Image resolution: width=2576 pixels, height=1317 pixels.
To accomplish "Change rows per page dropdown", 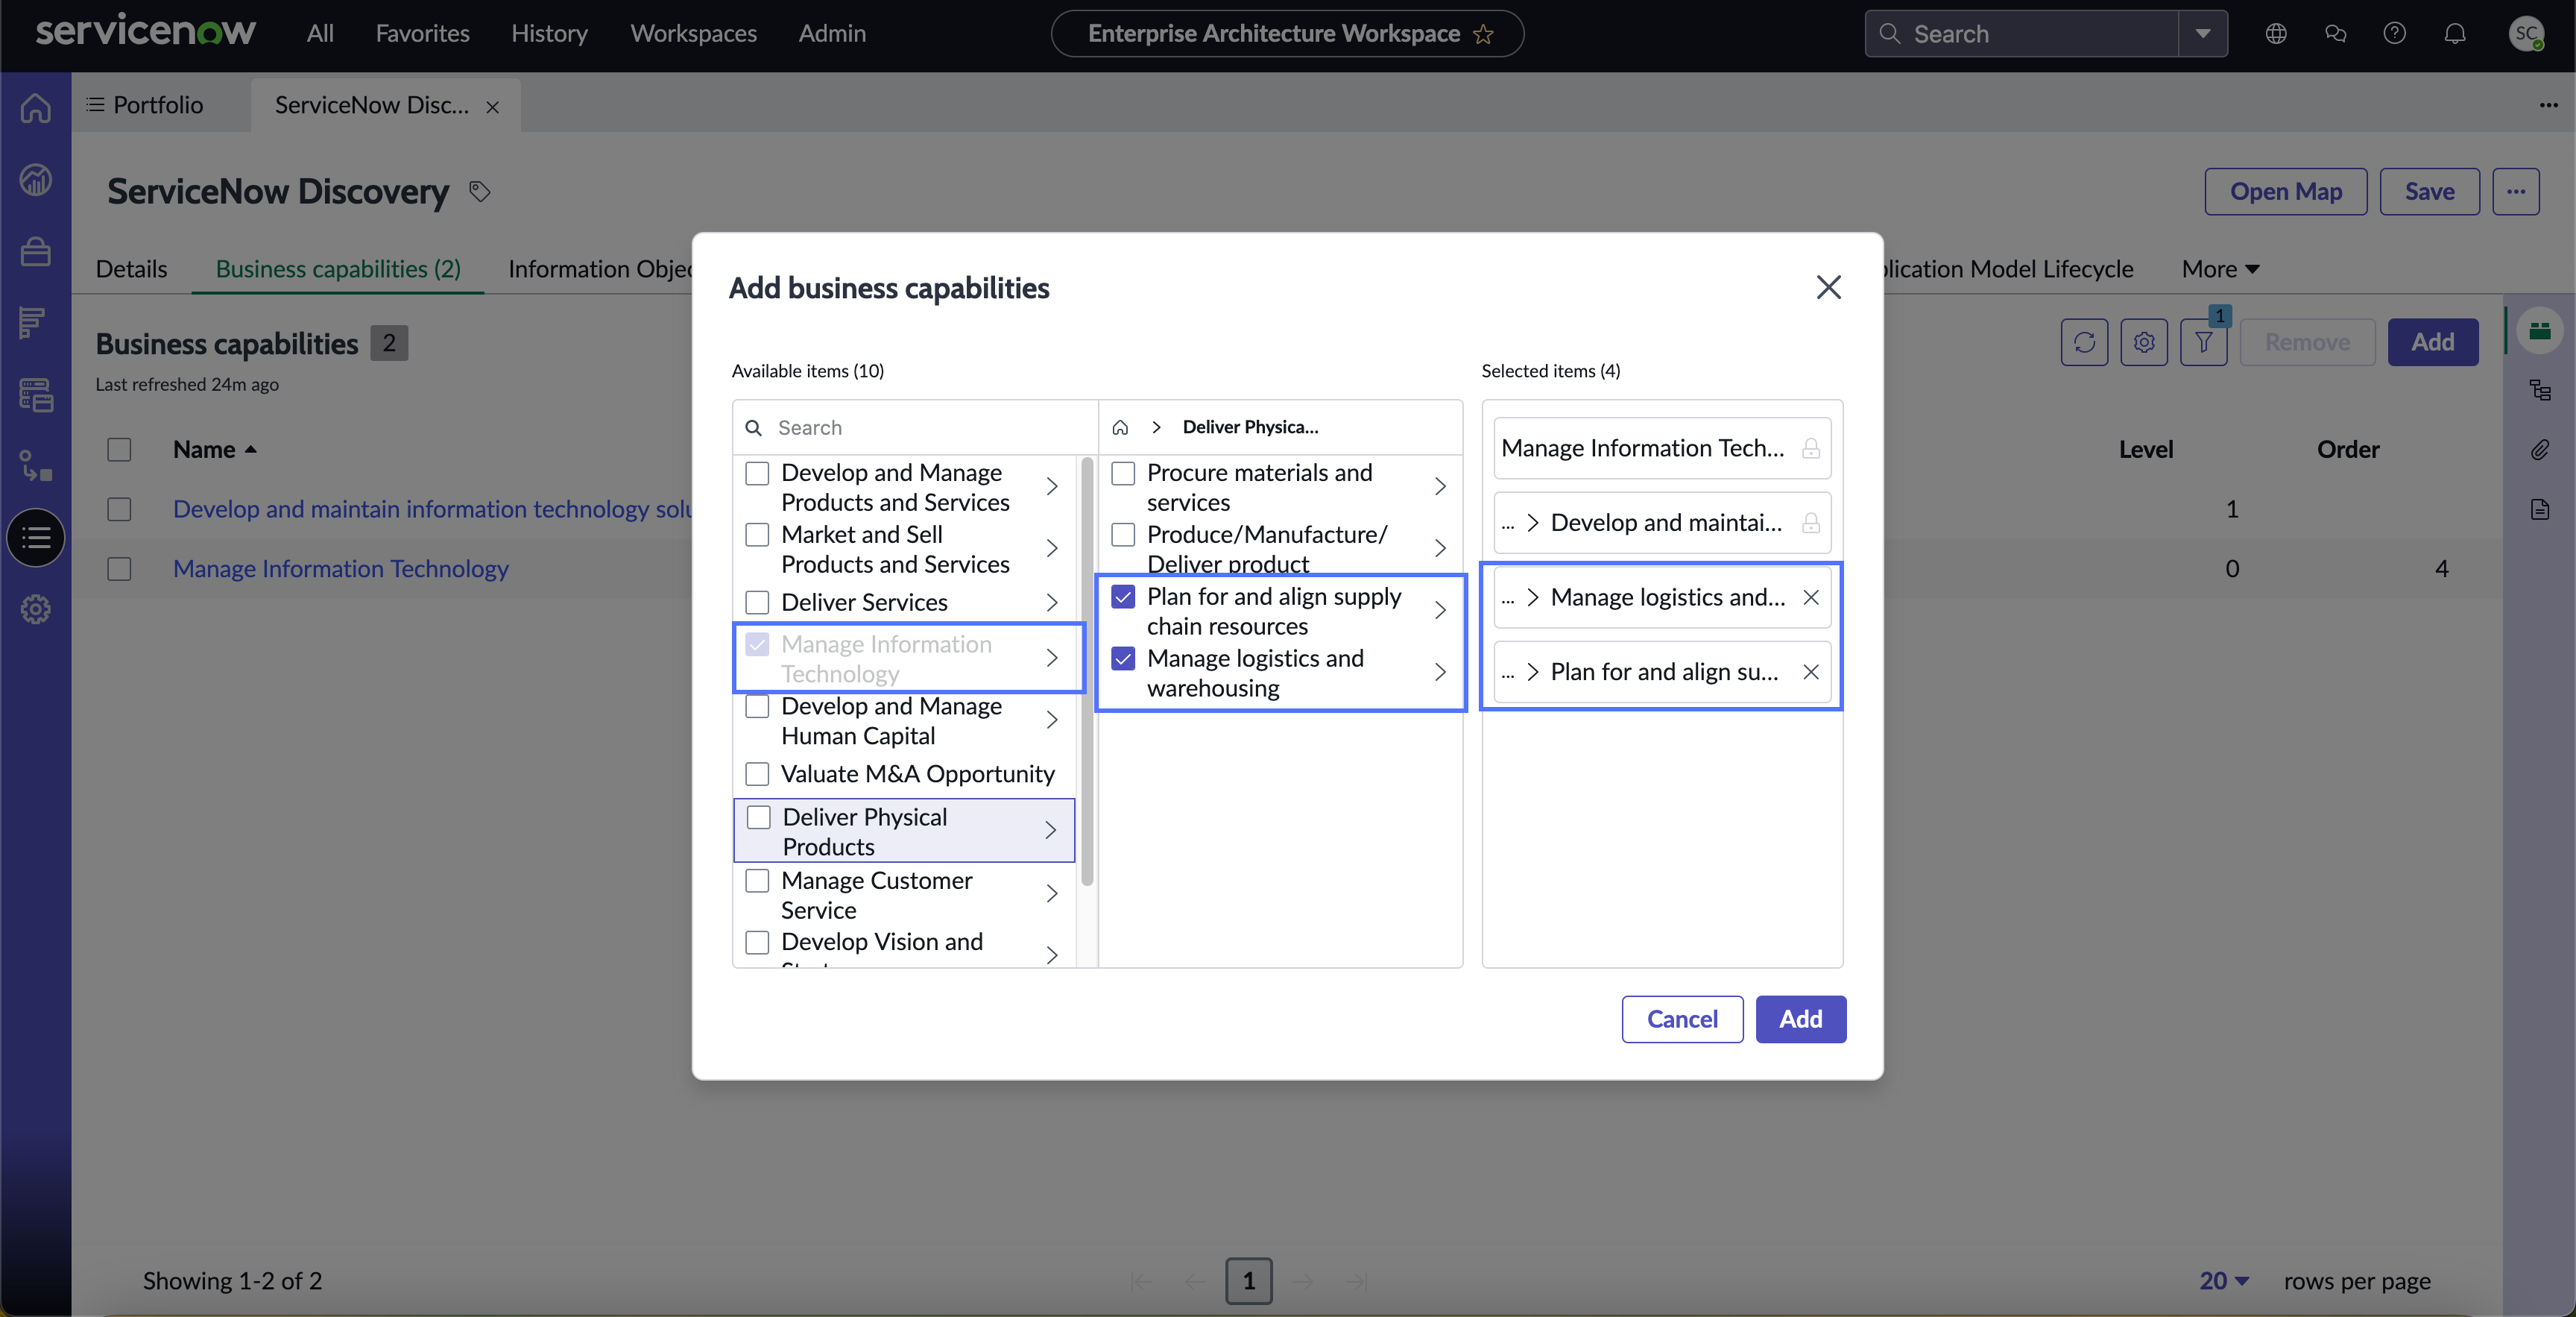I will click(2225, 1281).
